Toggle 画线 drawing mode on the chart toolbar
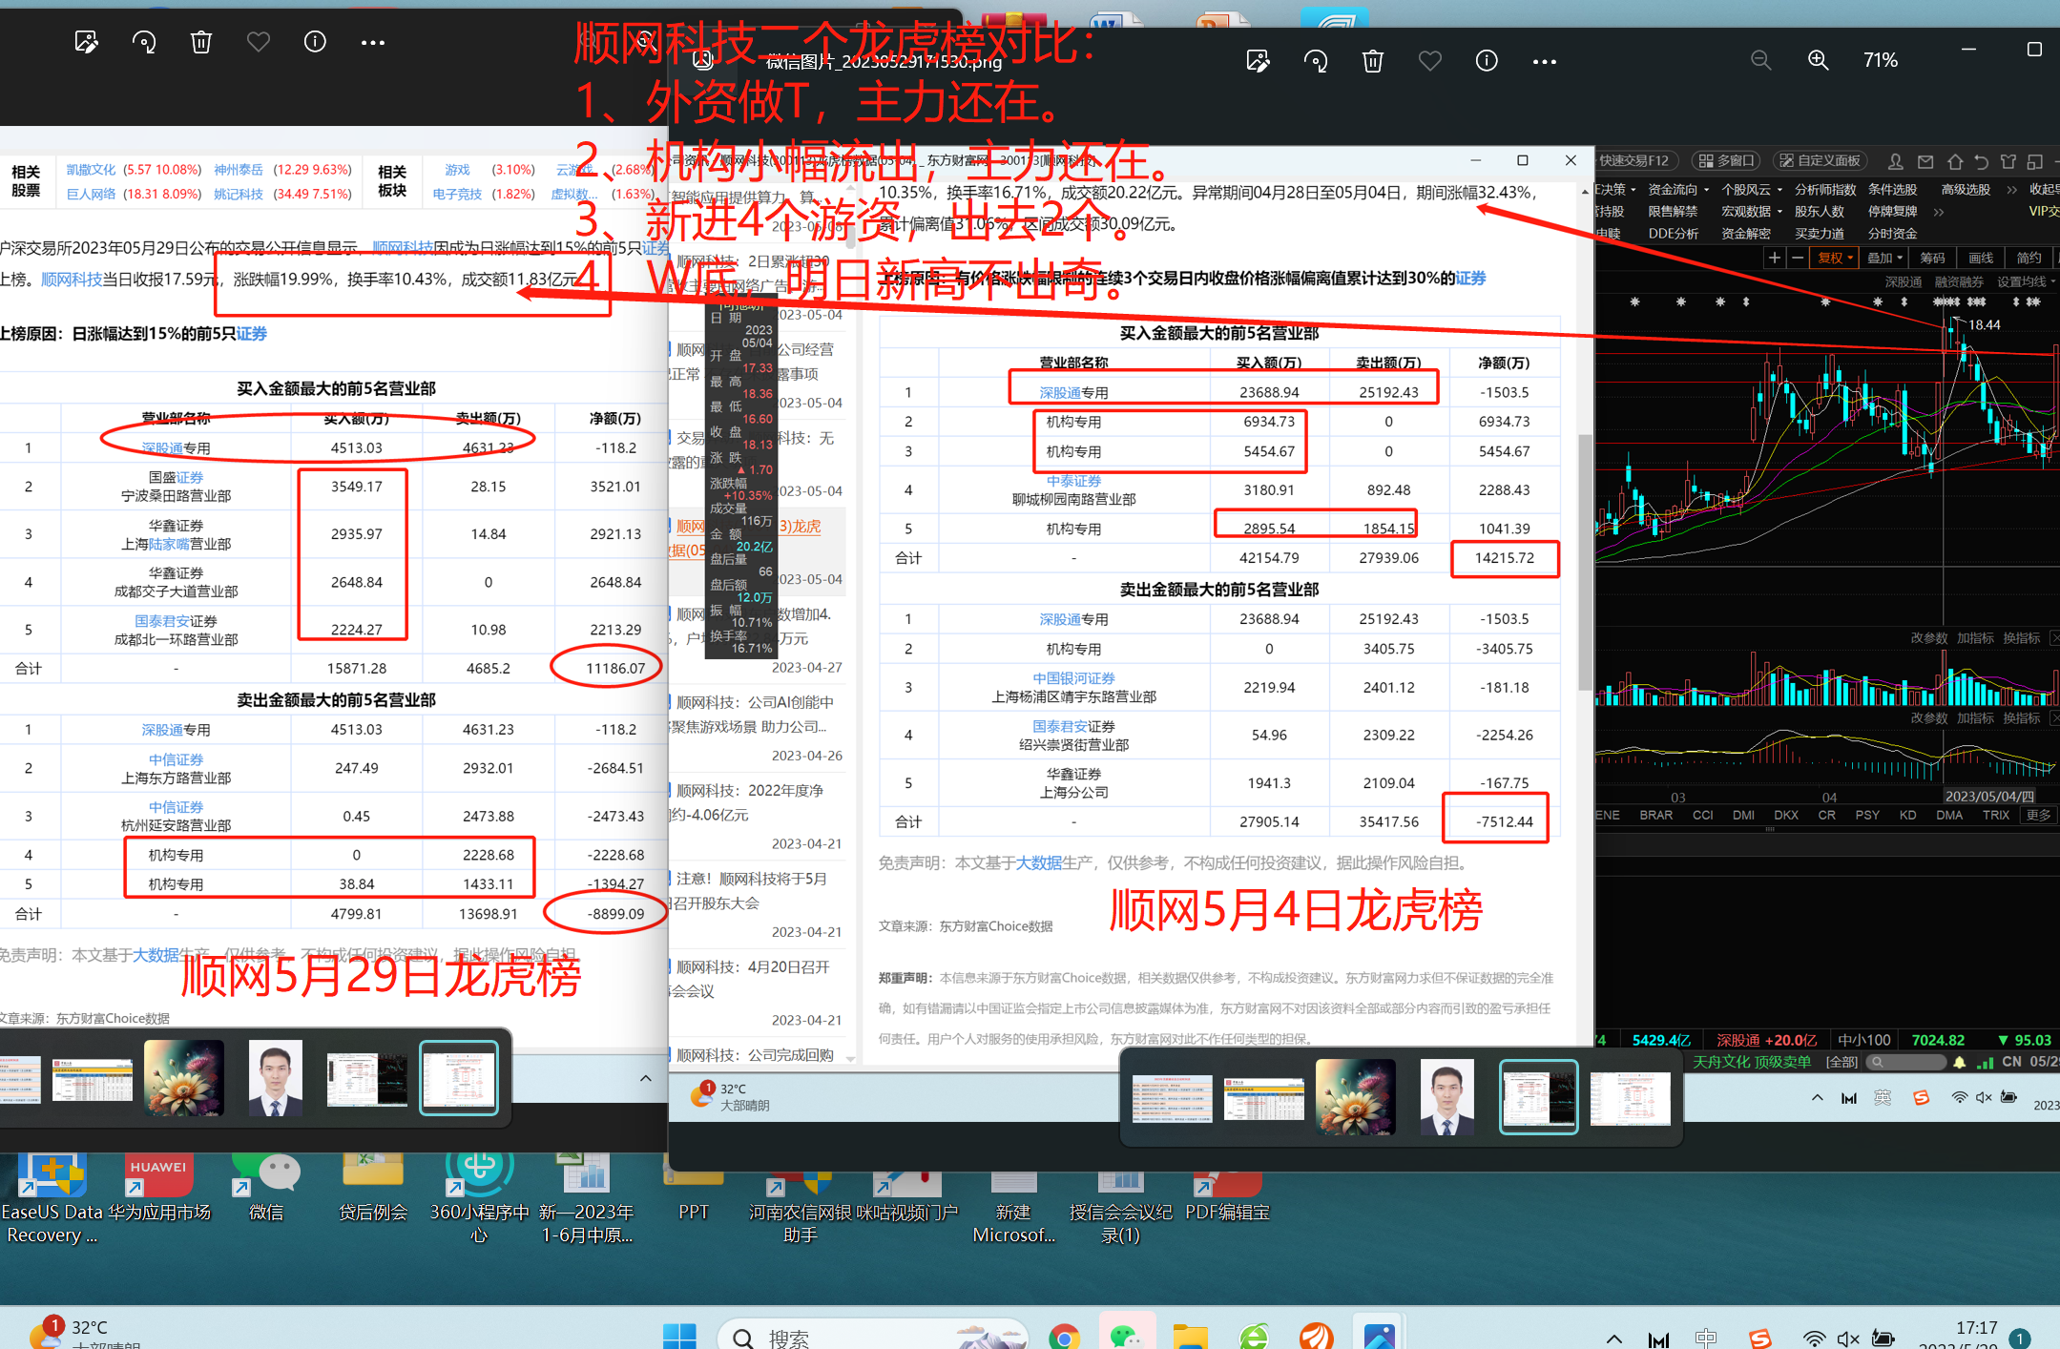The width and height of the screenshot is (2060, 1349). click(x=1981, y=258)
